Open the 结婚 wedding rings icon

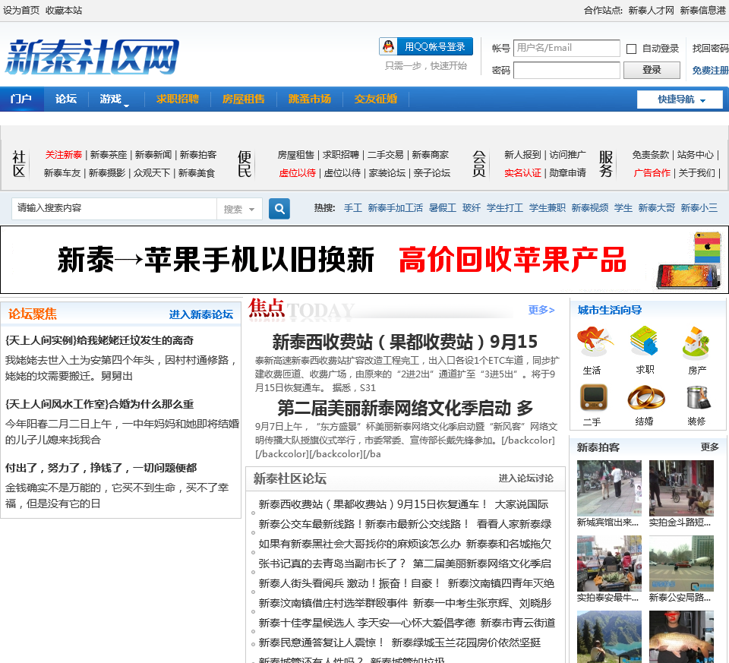click(645, 397)
